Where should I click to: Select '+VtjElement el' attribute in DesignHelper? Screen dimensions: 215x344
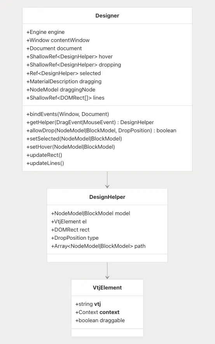68,221
